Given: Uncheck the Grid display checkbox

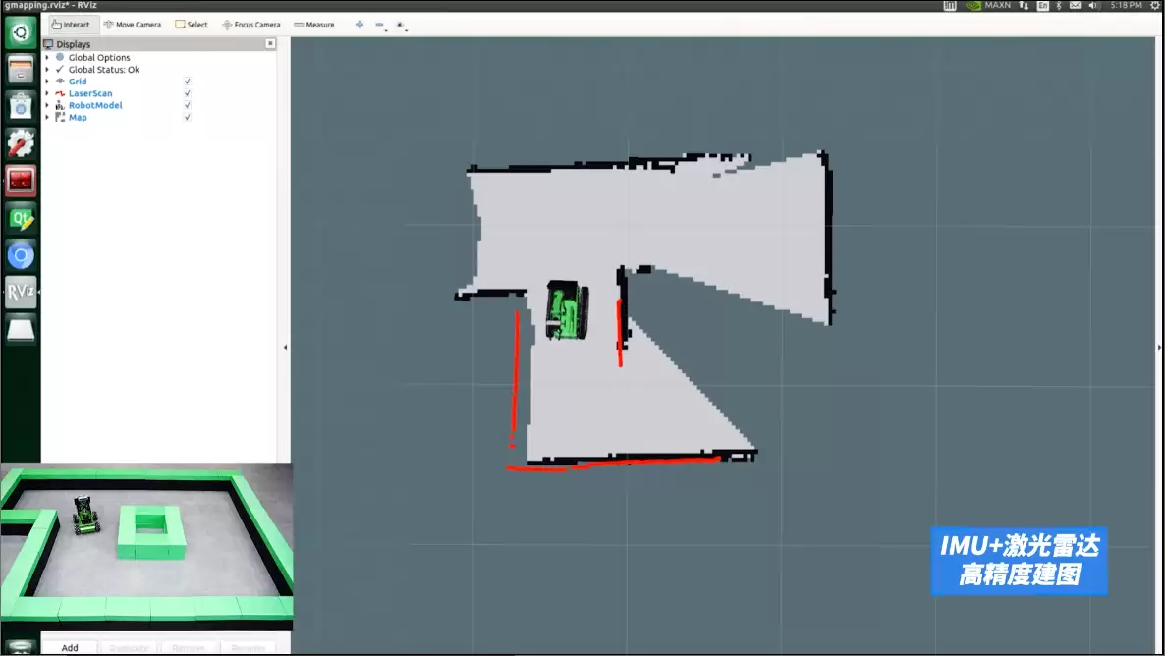Looking at the screenshot, I should [x=188, y=81].
